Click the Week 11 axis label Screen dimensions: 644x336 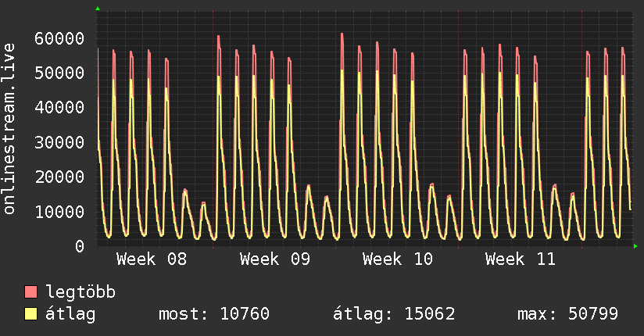pyautogui.click(x=521, y=259)
